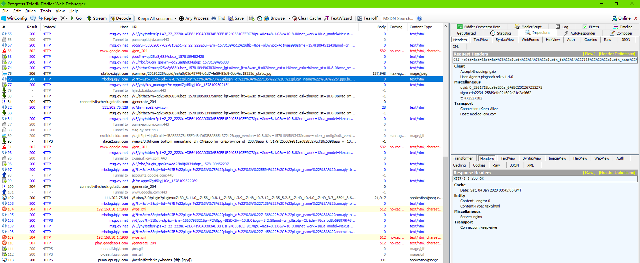This screenshot has width=640, height=263.
Task: Open the View menu
Action: pyautogui.click(x=60, y=11)
